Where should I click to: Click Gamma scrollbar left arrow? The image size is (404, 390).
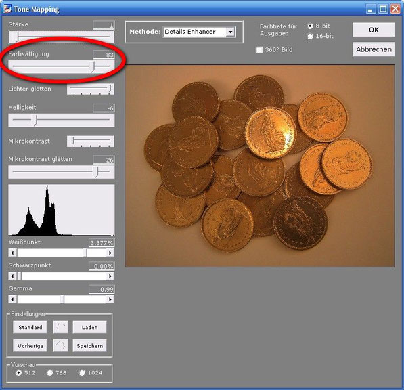[x=12, y=299]
